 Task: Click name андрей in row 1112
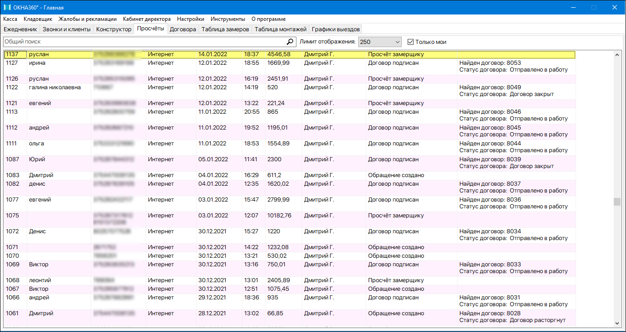[x=39, y=128]
